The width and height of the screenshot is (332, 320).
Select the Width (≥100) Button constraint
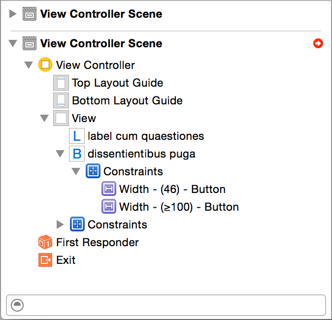click(179, 207)
